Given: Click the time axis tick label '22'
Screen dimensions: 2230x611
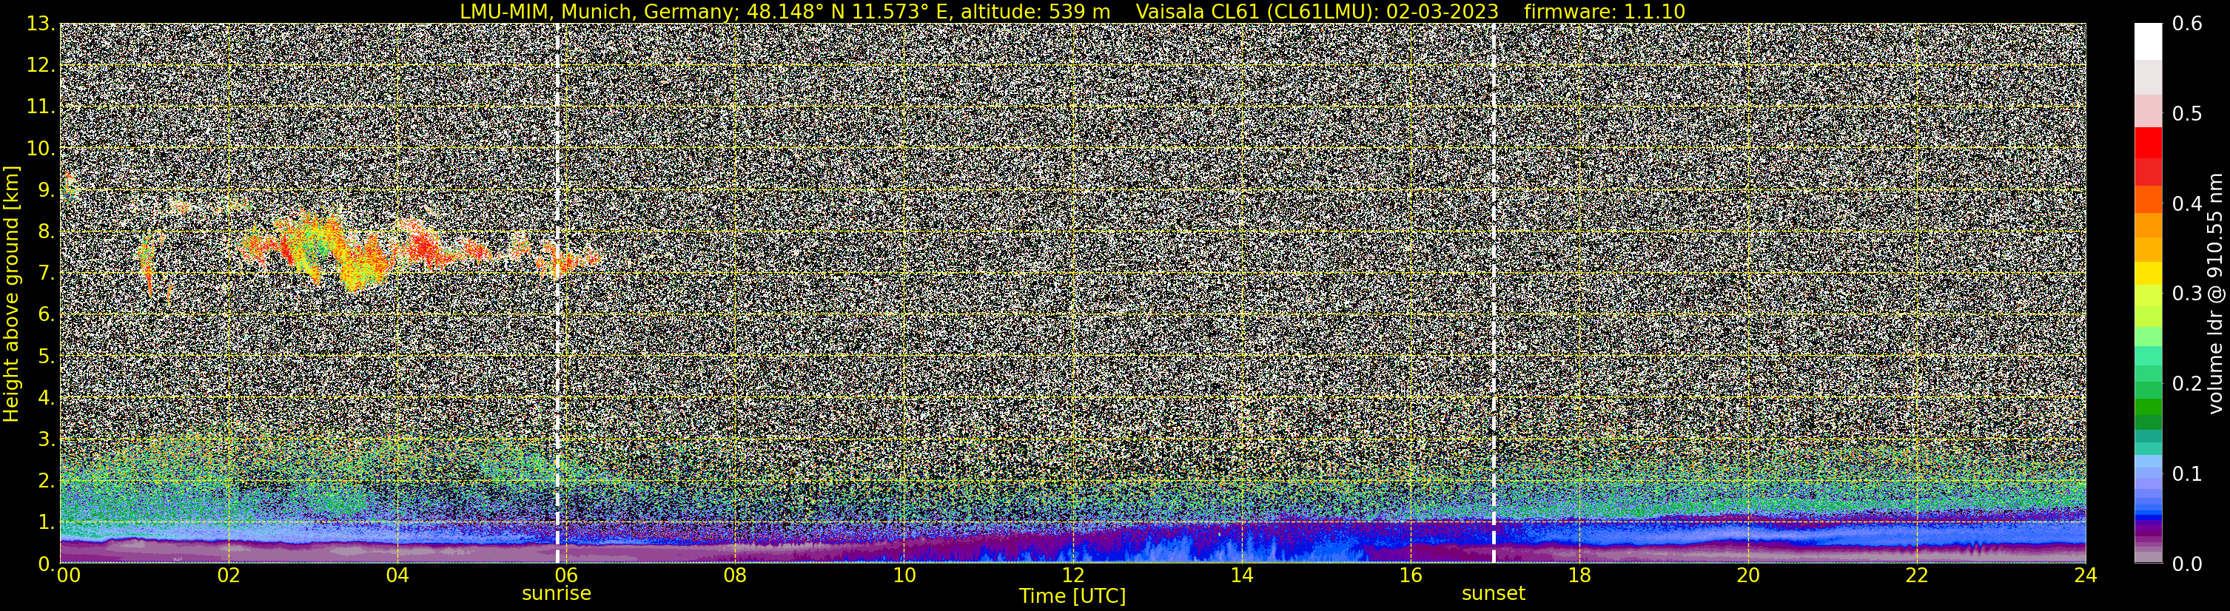Looking at the screenshot, I should (1917, 575).
